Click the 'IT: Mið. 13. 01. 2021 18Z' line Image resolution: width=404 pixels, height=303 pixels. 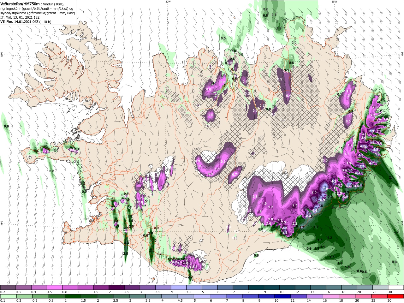point(20,17)
